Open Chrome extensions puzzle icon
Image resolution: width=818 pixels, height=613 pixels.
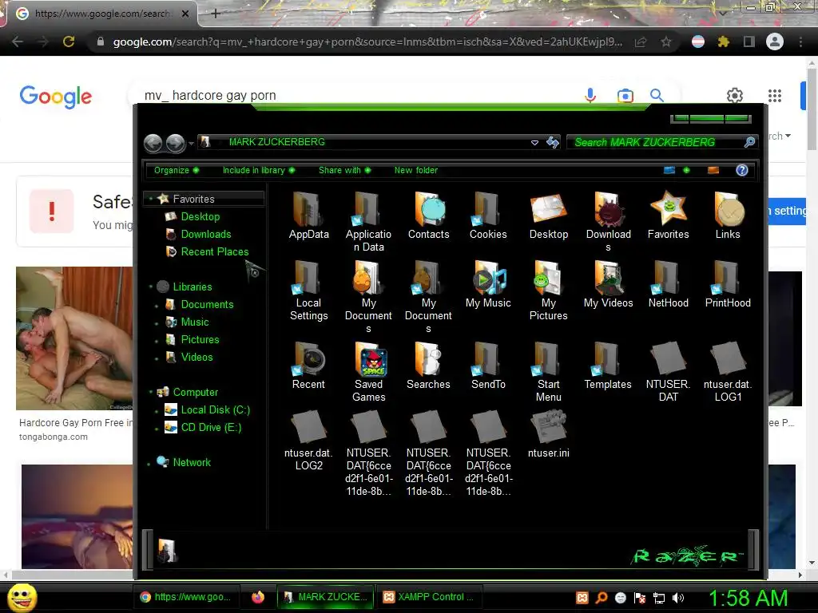(x=723, y=42)
